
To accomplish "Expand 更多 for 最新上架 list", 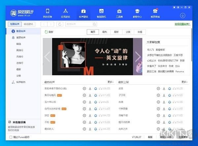I will [184, 82].
